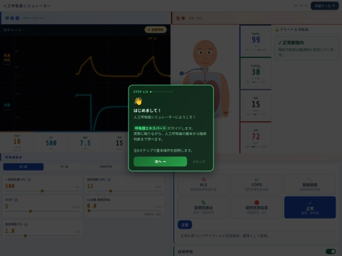Viewport: 342px width, 256px height.
Task: Select the unselected PC-AC mode tab
Action: point(65,167)
